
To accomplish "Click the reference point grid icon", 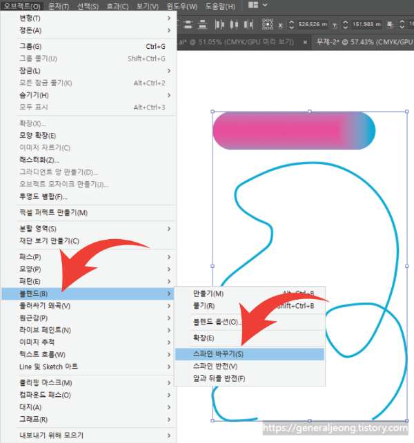I will [268, 24].
